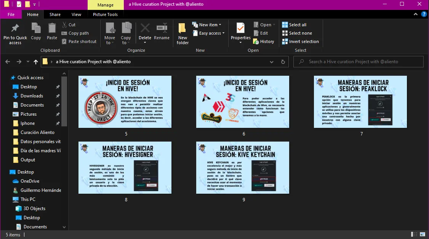Click Edit in the Open group
This screenshot has height=239, width=429.
261,33
